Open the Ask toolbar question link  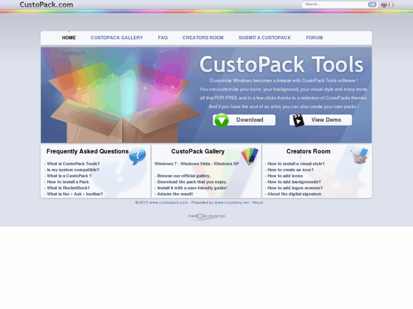coord(75,194)
